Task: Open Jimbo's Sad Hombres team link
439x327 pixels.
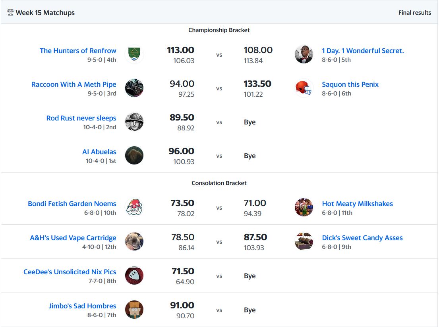Action: (x=82, y=306)
